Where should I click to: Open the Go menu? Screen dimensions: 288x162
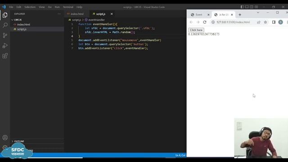(49, 7)
